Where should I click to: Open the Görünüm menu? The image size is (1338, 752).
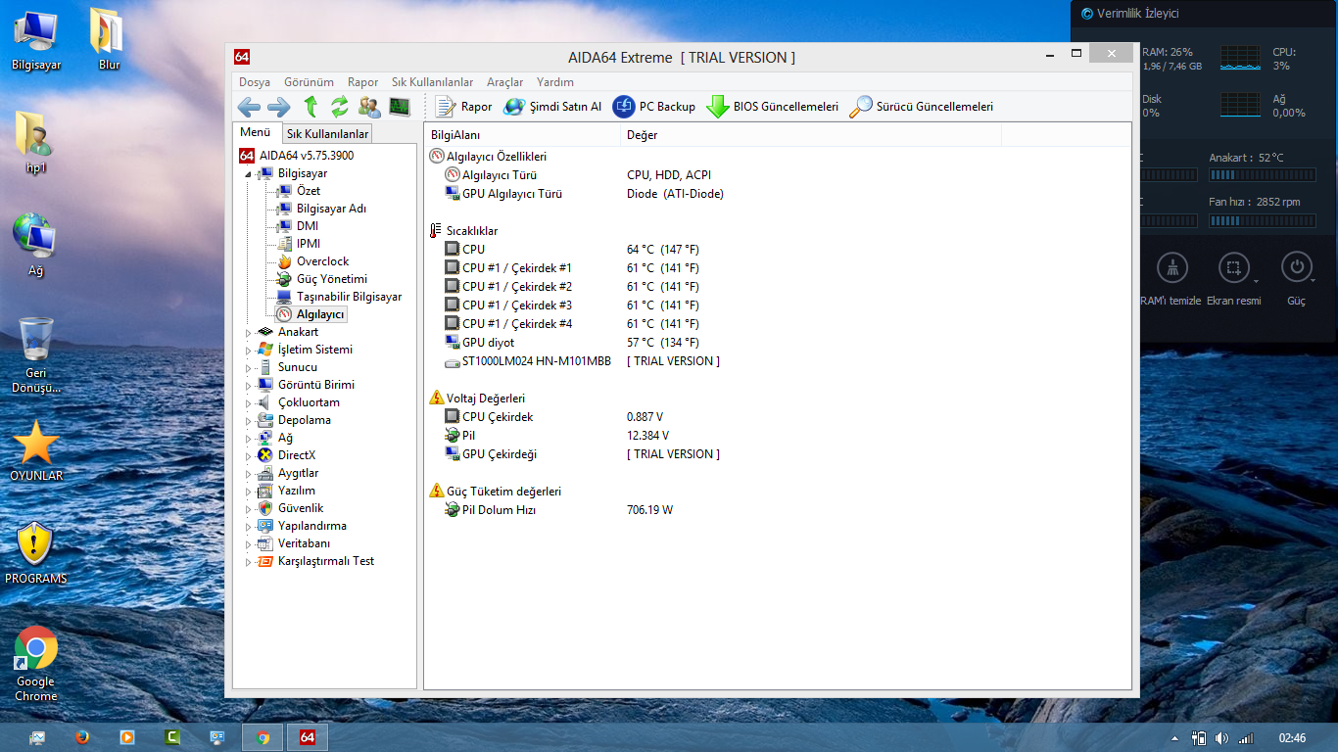click(309, 82)
